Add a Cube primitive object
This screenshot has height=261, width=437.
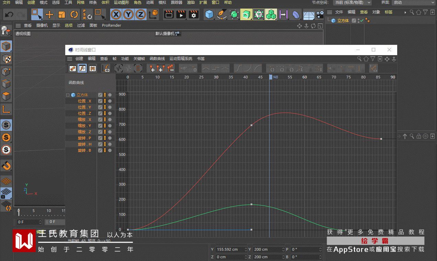tap(209, 15)
